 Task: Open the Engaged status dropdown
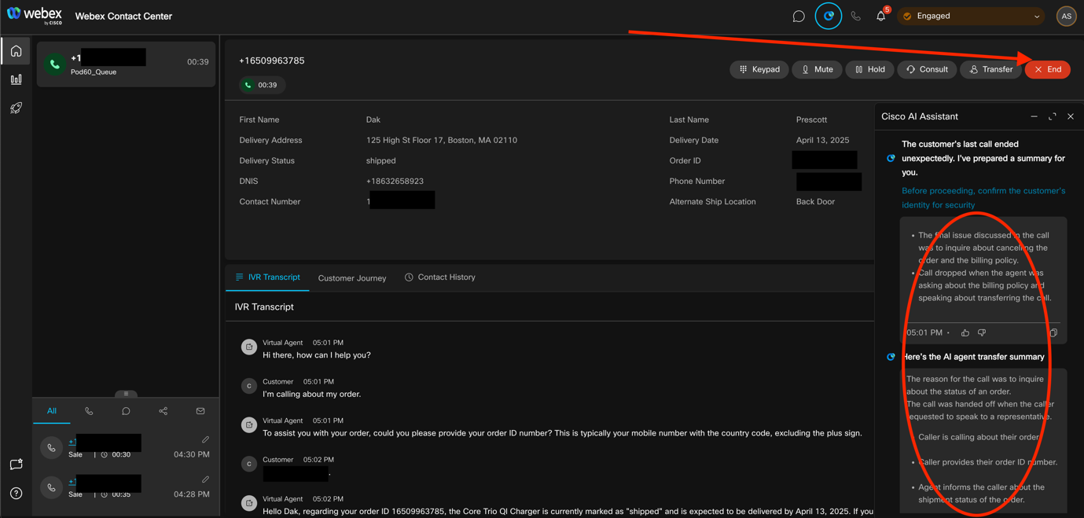(x=972, y=17)
